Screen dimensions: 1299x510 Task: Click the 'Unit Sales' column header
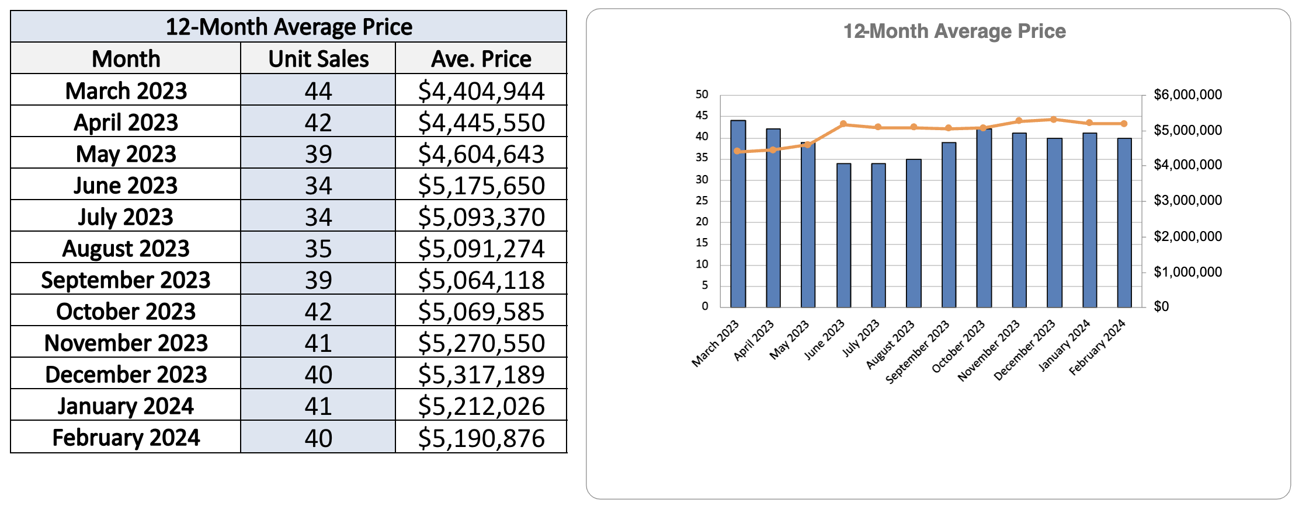click(x=318, y=58)
